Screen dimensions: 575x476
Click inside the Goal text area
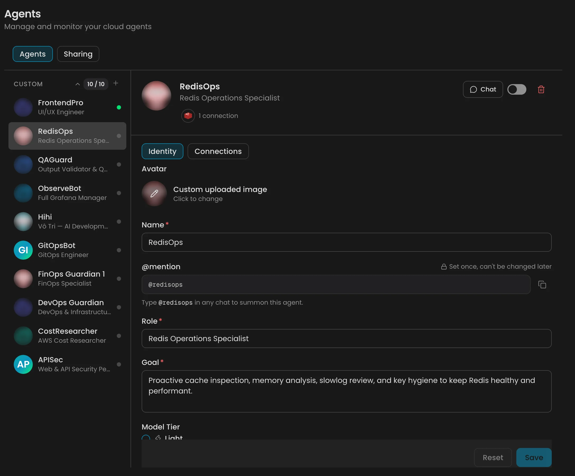pyautogui.click(x=346, y=391)
